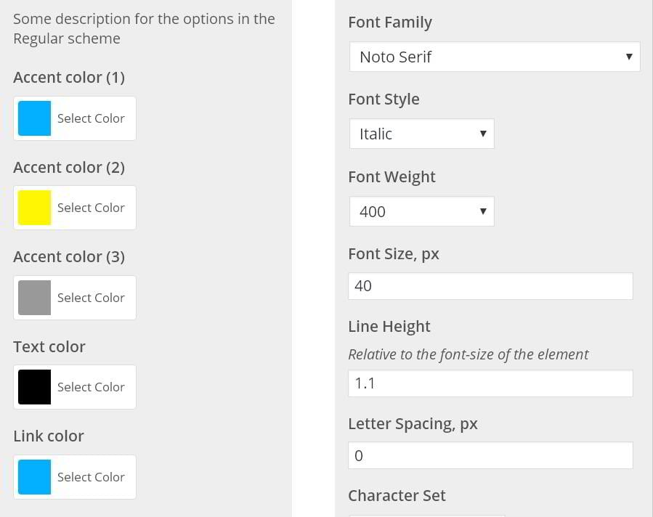
Task: Open the Character Set dropdown
Action: click(427, 514)
